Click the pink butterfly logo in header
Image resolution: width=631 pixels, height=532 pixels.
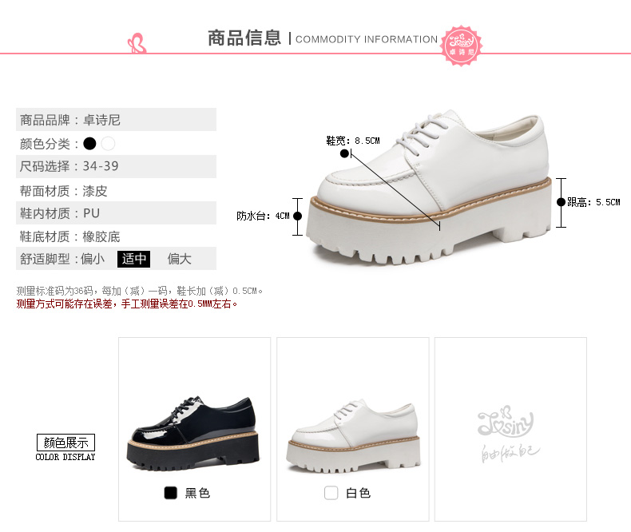click(137, 43)
